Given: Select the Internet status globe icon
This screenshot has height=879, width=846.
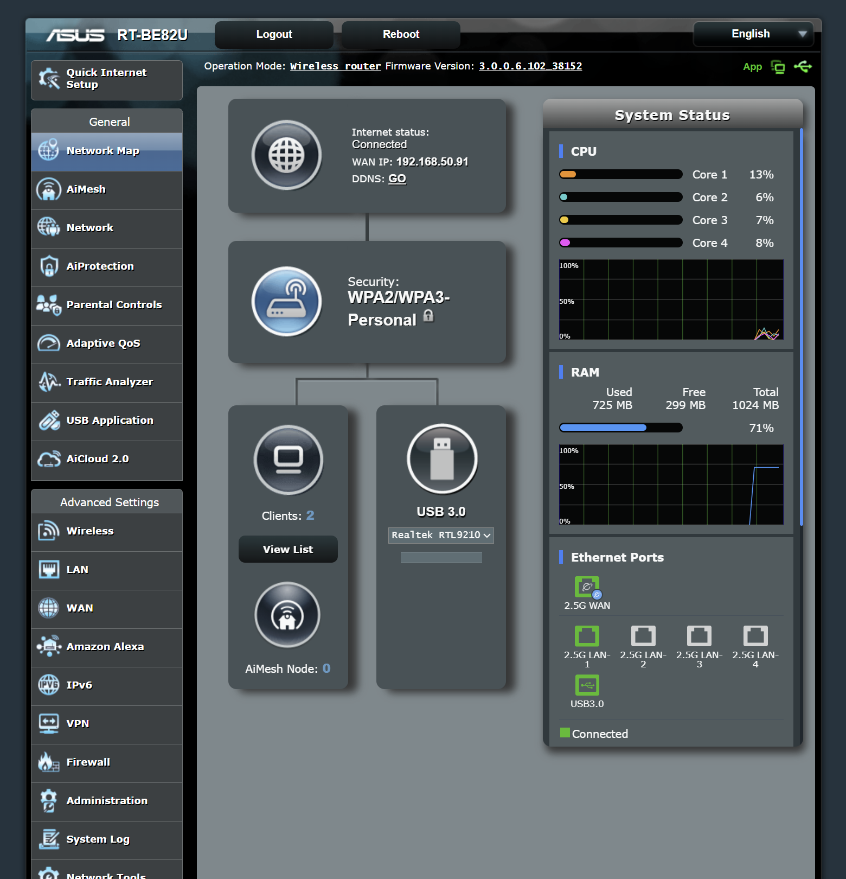Looking at the screenshot, I should [286, 155].
